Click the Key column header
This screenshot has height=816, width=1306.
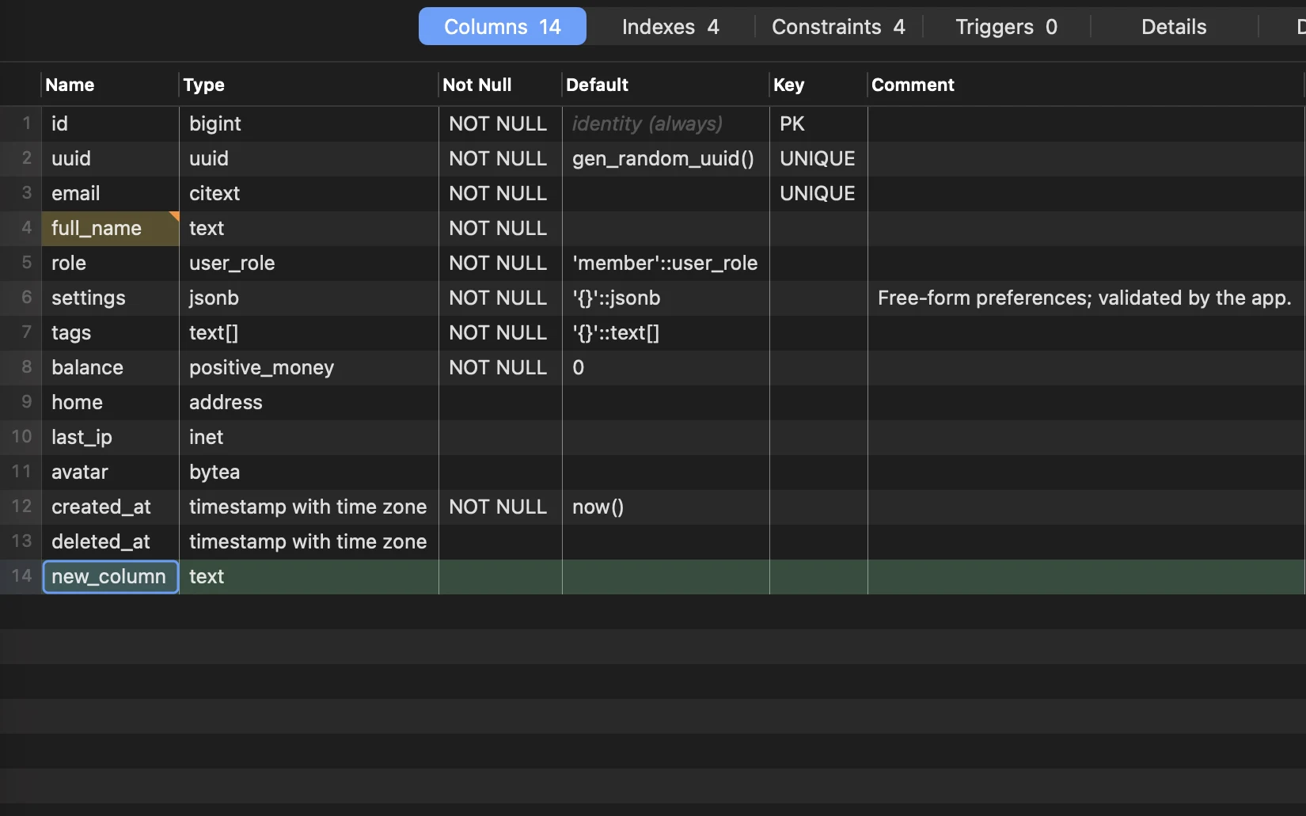(x=818, y=85)
